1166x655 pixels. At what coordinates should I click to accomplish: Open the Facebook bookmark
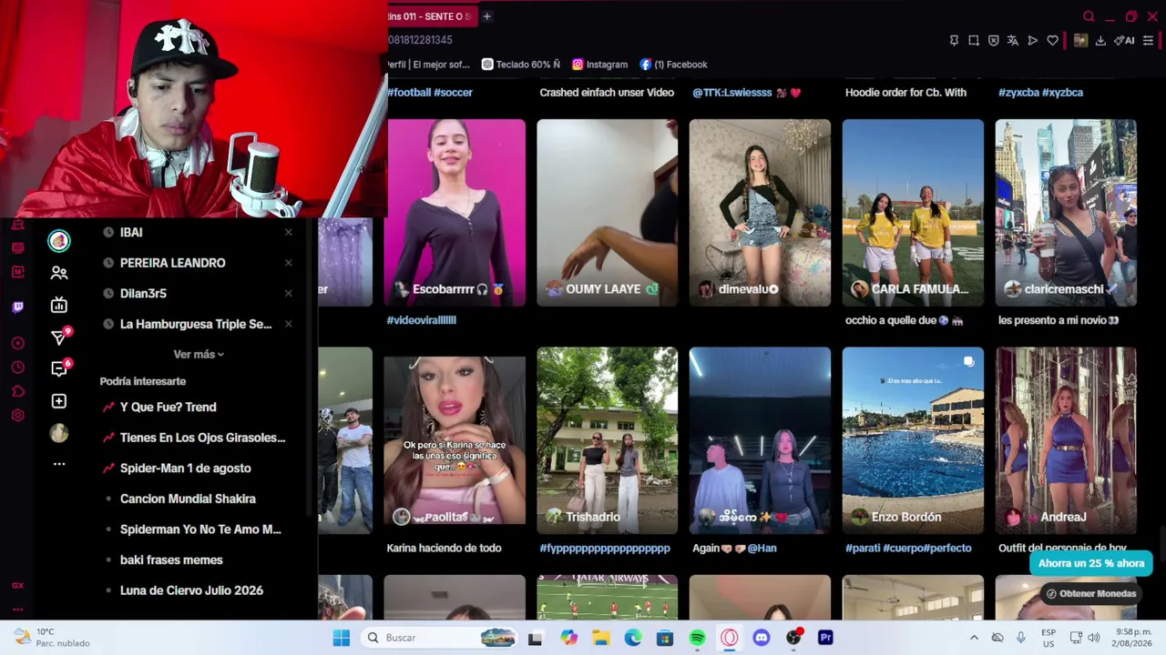(673, 65)
